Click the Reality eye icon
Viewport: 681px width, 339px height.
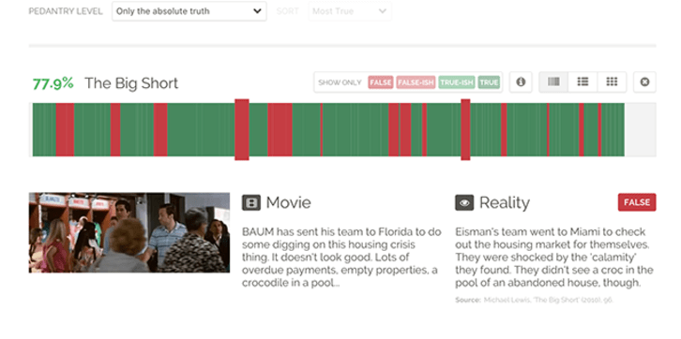pyautogui.click(x=464, y=202)
